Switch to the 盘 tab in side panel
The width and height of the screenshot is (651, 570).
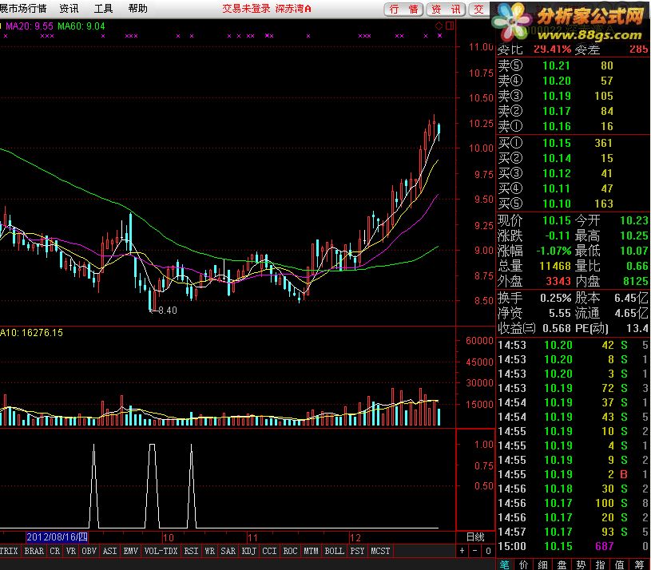(562, 564)
